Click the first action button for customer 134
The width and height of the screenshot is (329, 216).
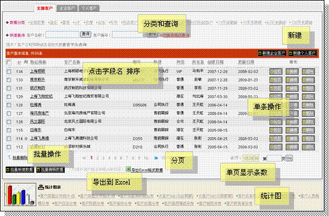click(x=276, y=71)
